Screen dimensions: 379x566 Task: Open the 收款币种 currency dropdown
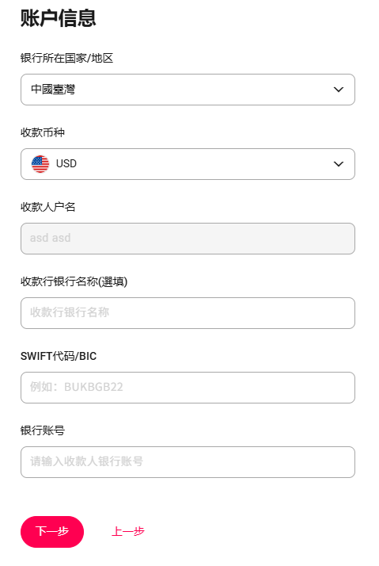[x=188, y=164]
